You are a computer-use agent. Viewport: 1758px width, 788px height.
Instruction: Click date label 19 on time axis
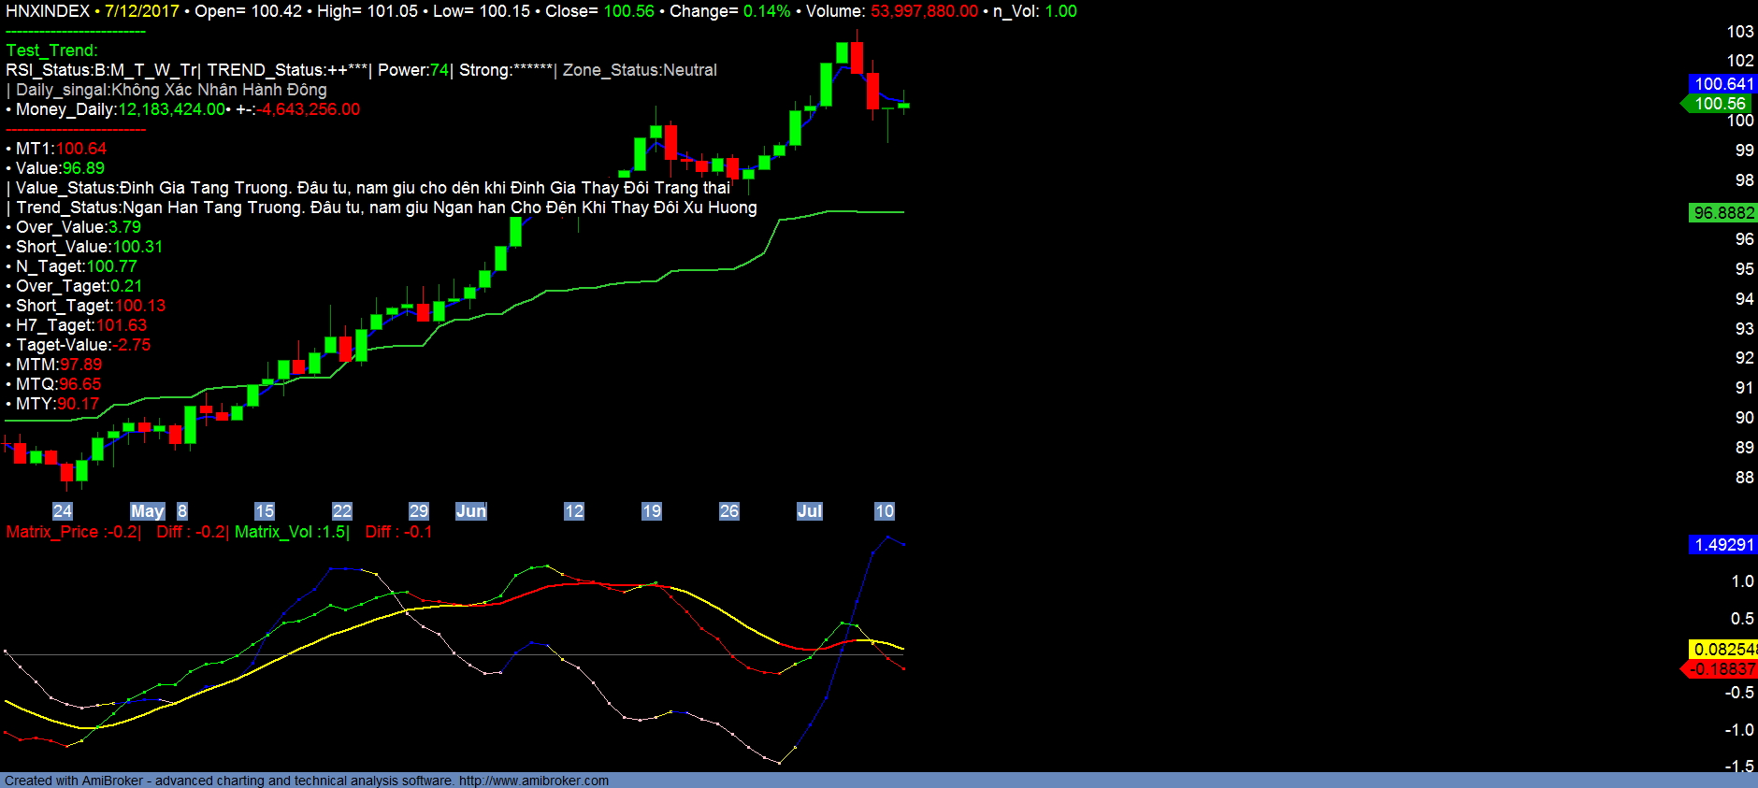pyautogui.click(x=651, y=511)
